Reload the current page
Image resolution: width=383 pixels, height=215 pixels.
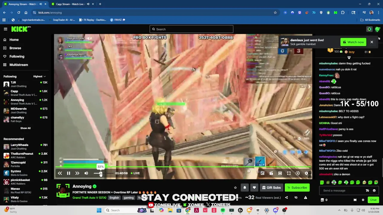click(19, 13)
